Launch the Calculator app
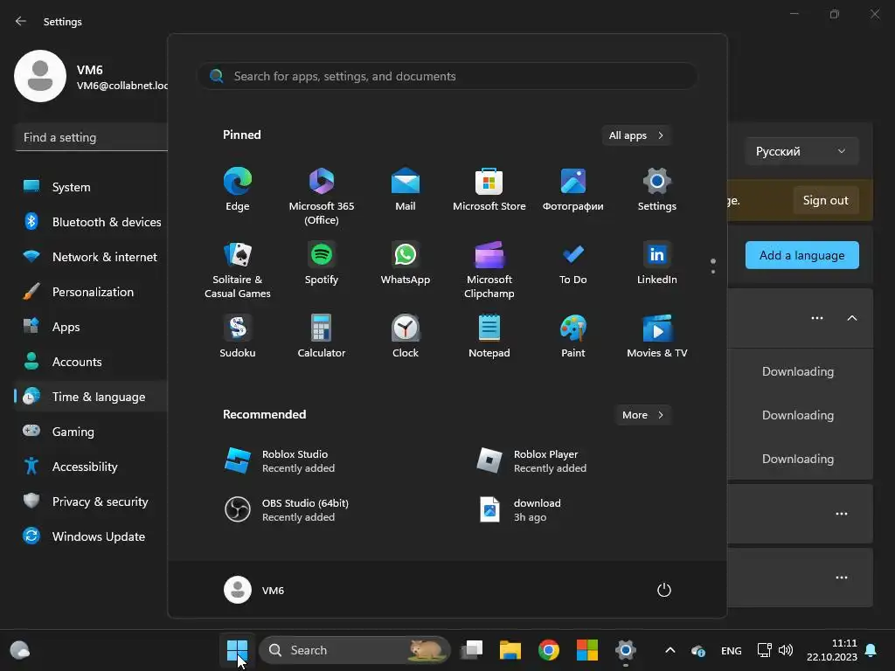Viewport: 895px width, 671px height. pos(322,336)
